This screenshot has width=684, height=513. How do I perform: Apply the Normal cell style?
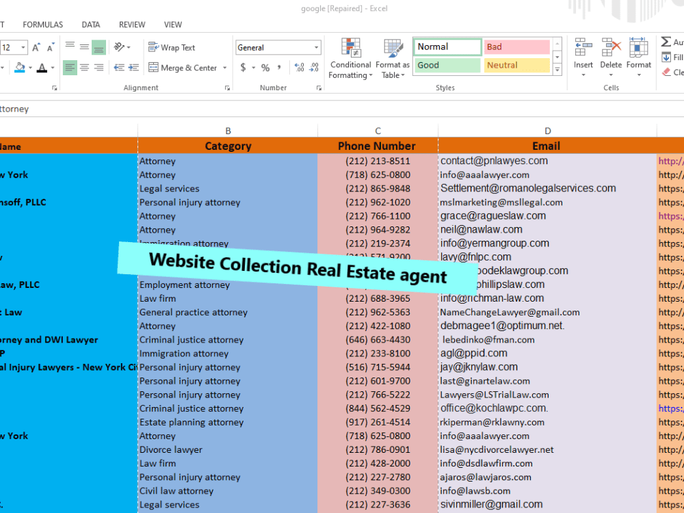447,47
